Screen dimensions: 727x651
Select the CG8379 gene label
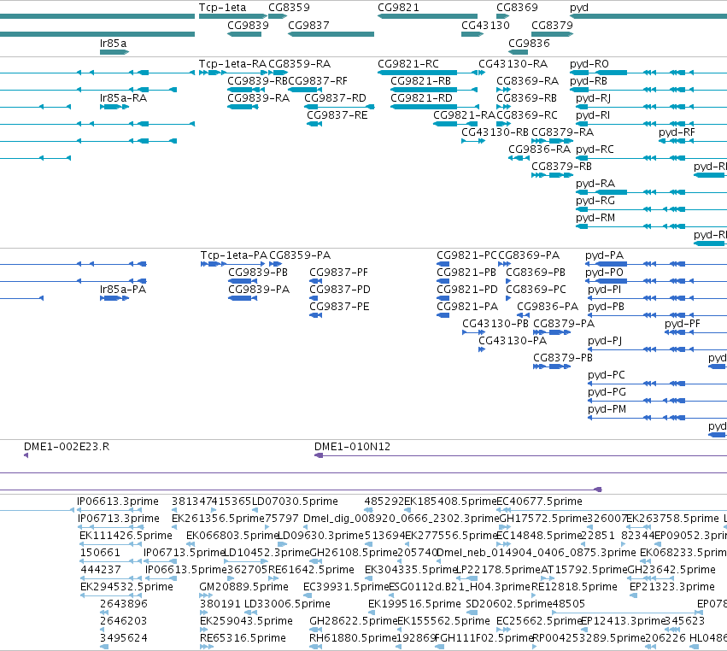pos(552,26)
